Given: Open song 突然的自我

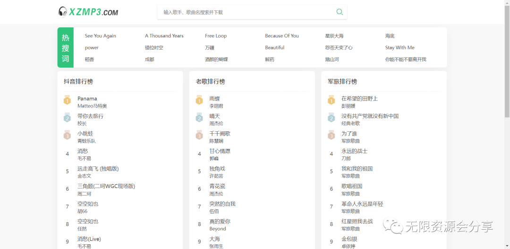Looking at the screenshot, I should 222,204.
